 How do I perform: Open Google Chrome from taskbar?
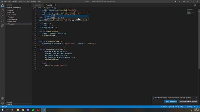coord(23,110)
